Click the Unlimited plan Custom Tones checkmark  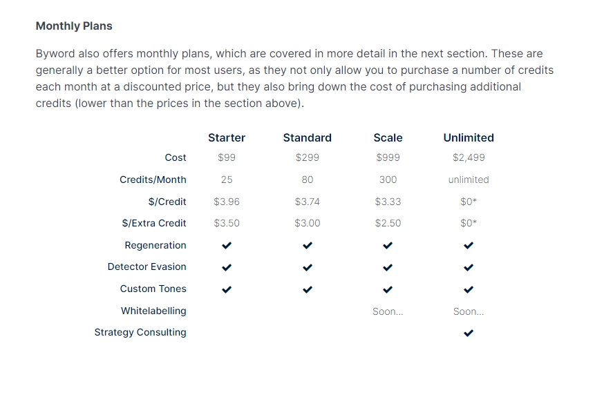pyautogui.click(x=469, y=289)
